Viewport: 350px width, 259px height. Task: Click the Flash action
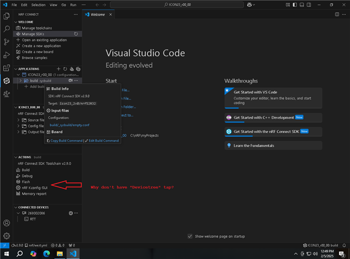pyautogui.click(x=26, y=182)
